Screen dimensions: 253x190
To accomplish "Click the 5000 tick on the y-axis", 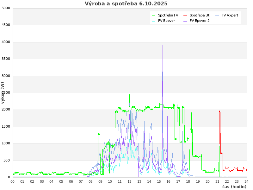I will coord(6,8).
